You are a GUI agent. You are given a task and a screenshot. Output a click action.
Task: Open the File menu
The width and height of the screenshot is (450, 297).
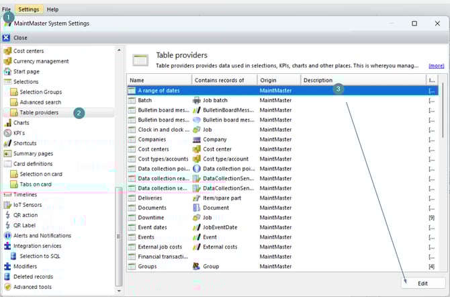[6, 9]
